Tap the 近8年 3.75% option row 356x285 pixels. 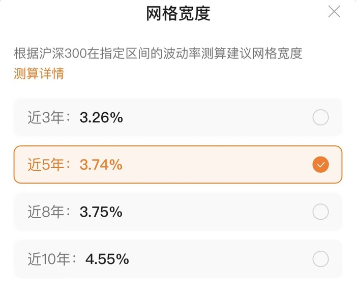tap(203, 212)
